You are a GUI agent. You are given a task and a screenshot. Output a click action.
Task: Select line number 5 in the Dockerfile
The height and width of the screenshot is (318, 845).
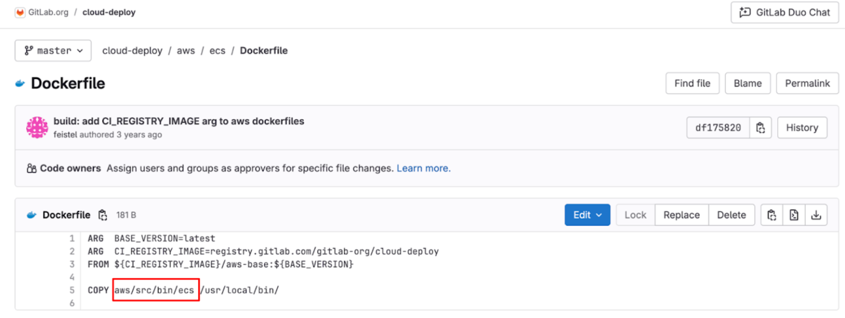click(72, 289)
